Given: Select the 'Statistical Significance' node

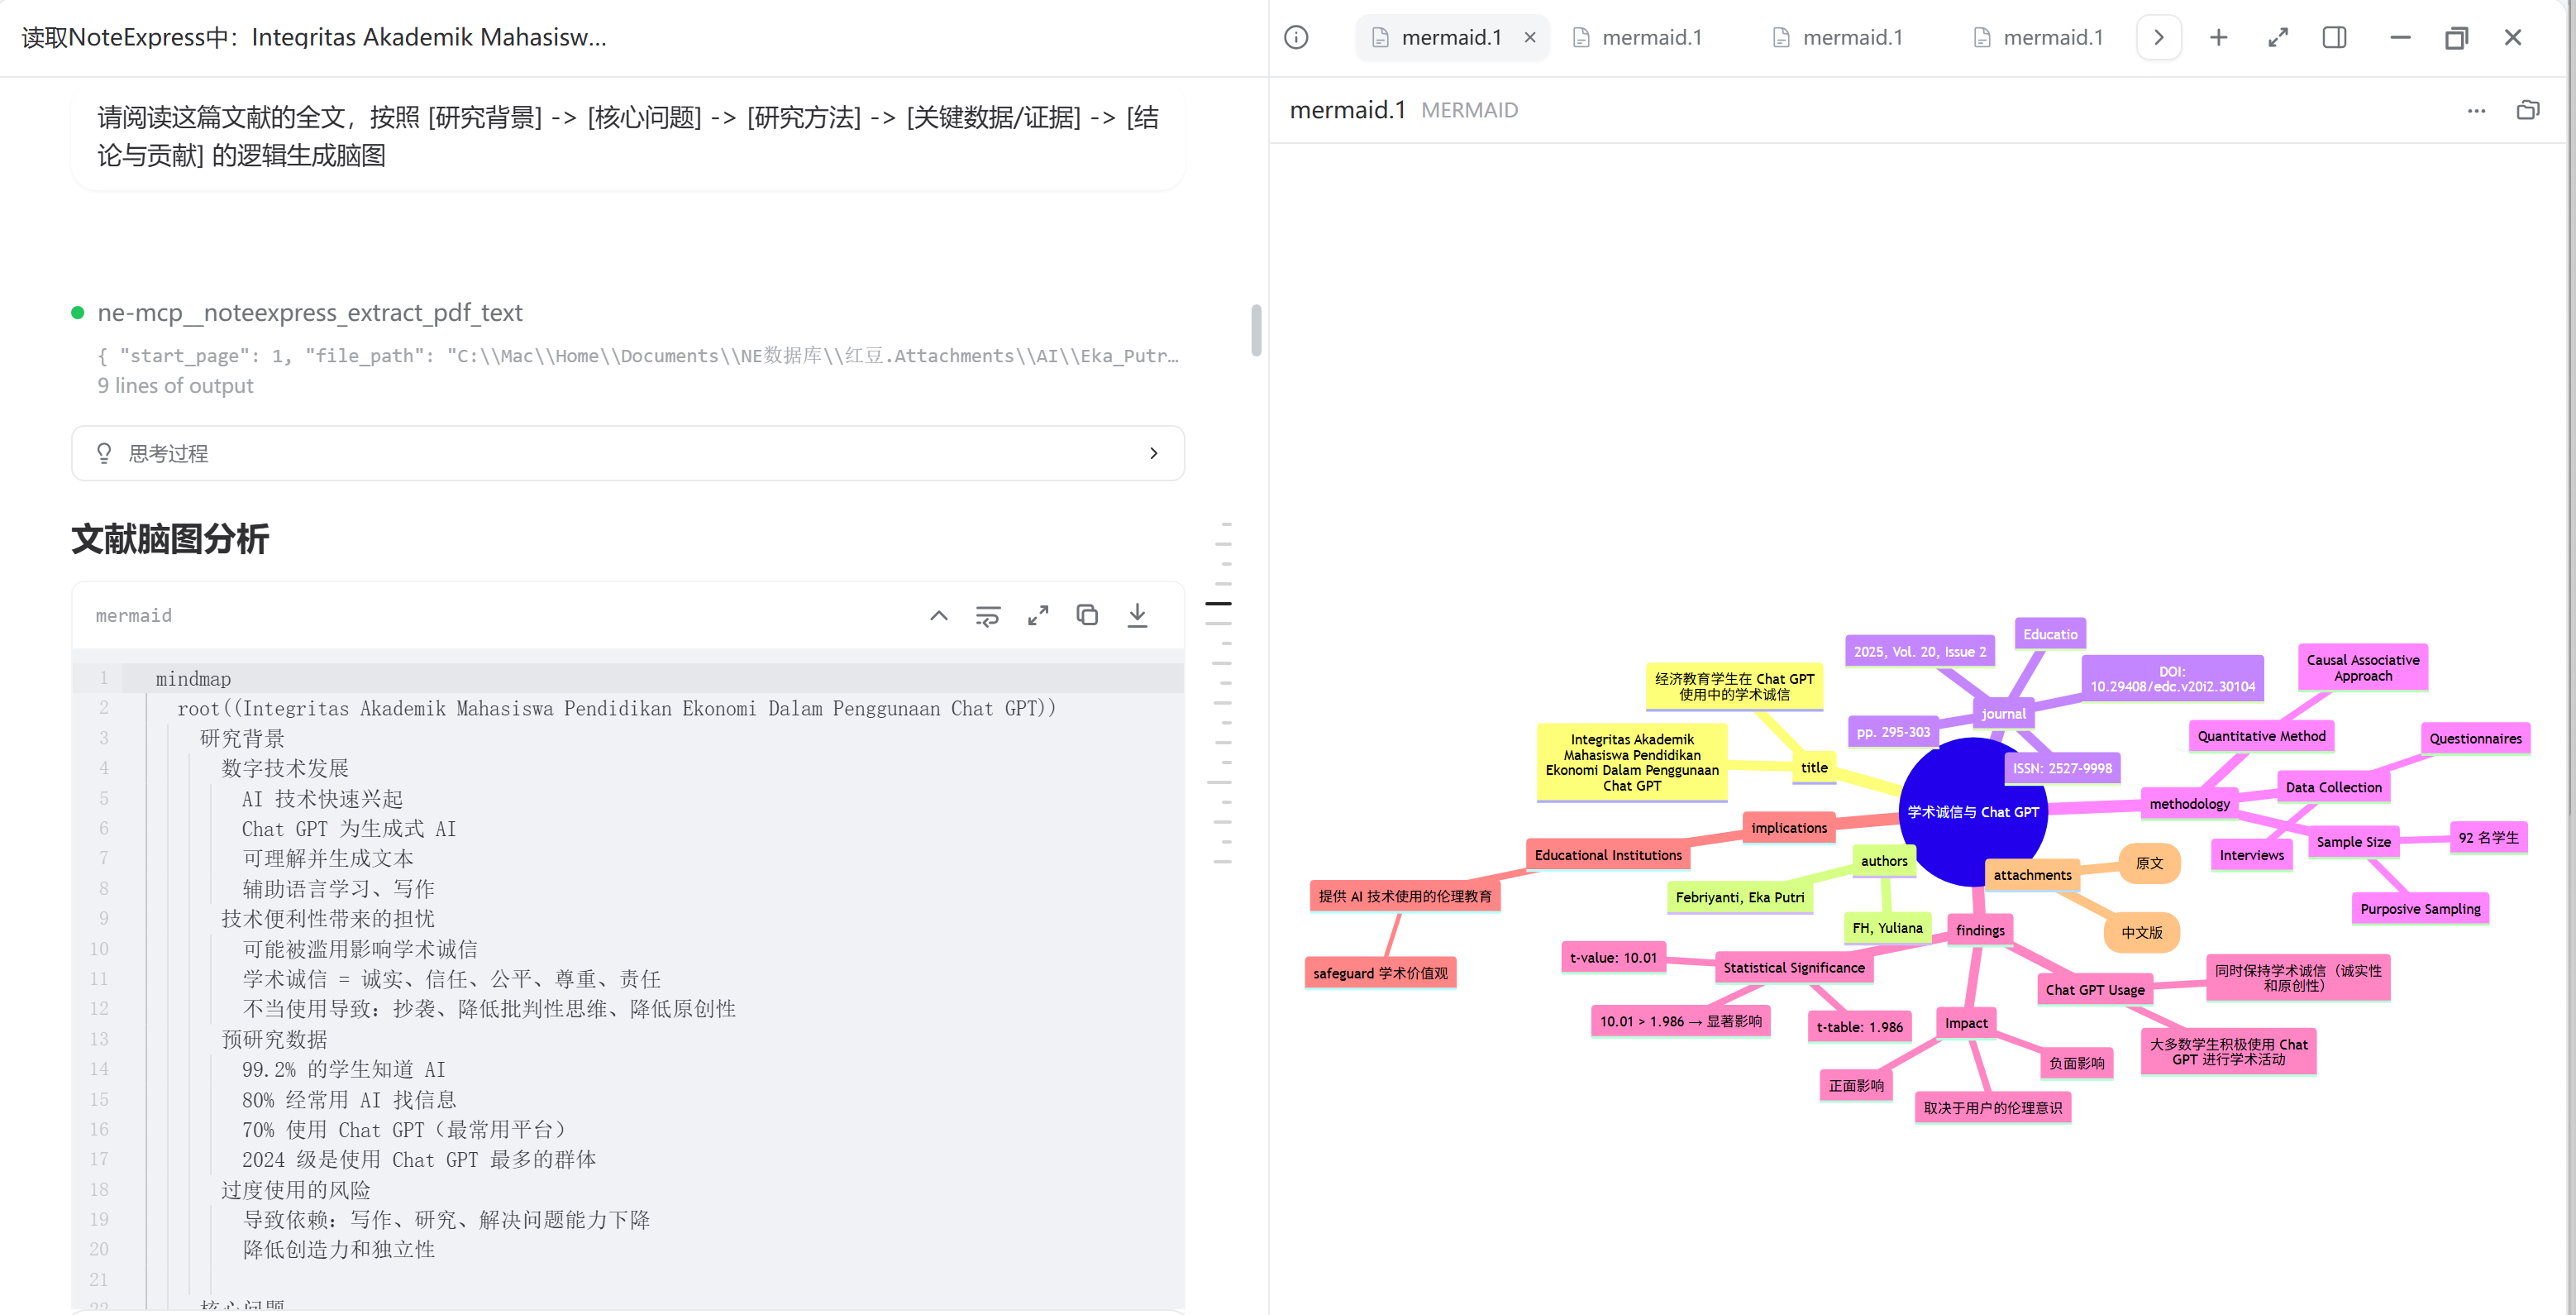Looking at the screenshot, I should pyautogui.click(x=1794, y=968).
